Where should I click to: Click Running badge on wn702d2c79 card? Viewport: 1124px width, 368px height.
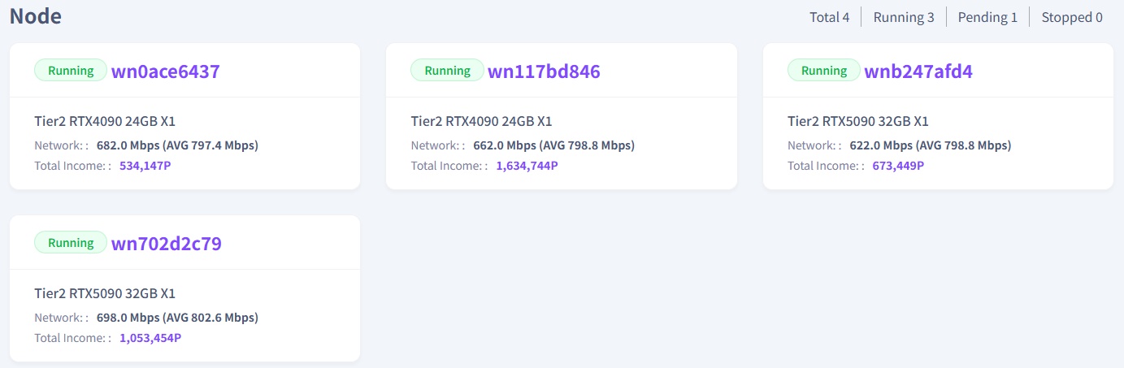click(71, 243)
